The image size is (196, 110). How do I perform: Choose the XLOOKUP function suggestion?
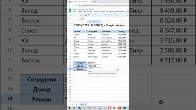click(x=103, y=72)
